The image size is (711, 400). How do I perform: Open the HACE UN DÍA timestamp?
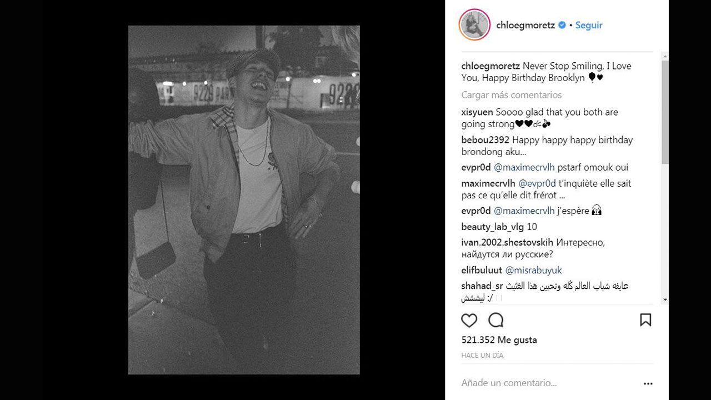482,355
